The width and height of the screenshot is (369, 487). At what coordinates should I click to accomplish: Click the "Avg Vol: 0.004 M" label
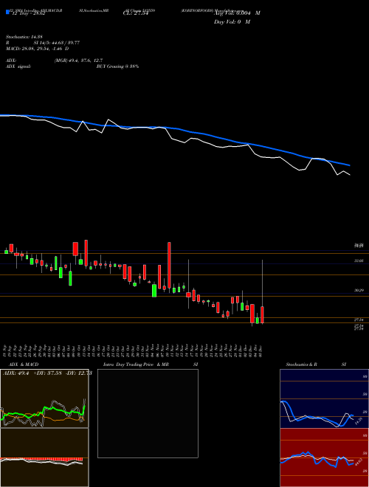237,13
